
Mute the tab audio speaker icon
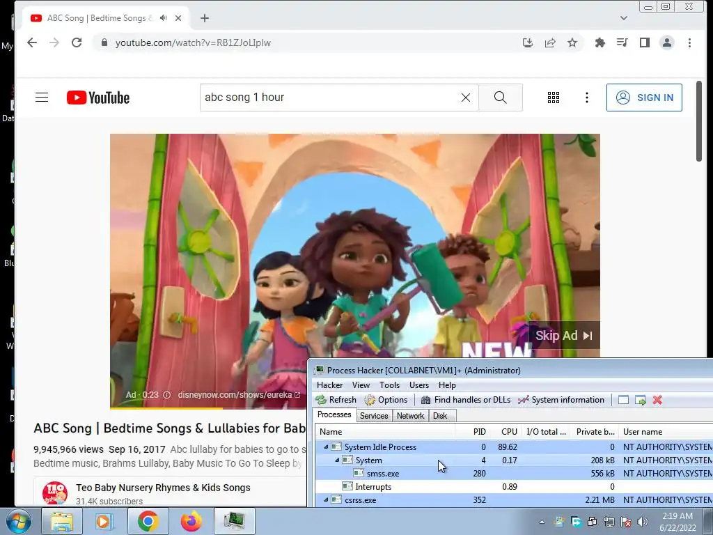coord(163,17)
